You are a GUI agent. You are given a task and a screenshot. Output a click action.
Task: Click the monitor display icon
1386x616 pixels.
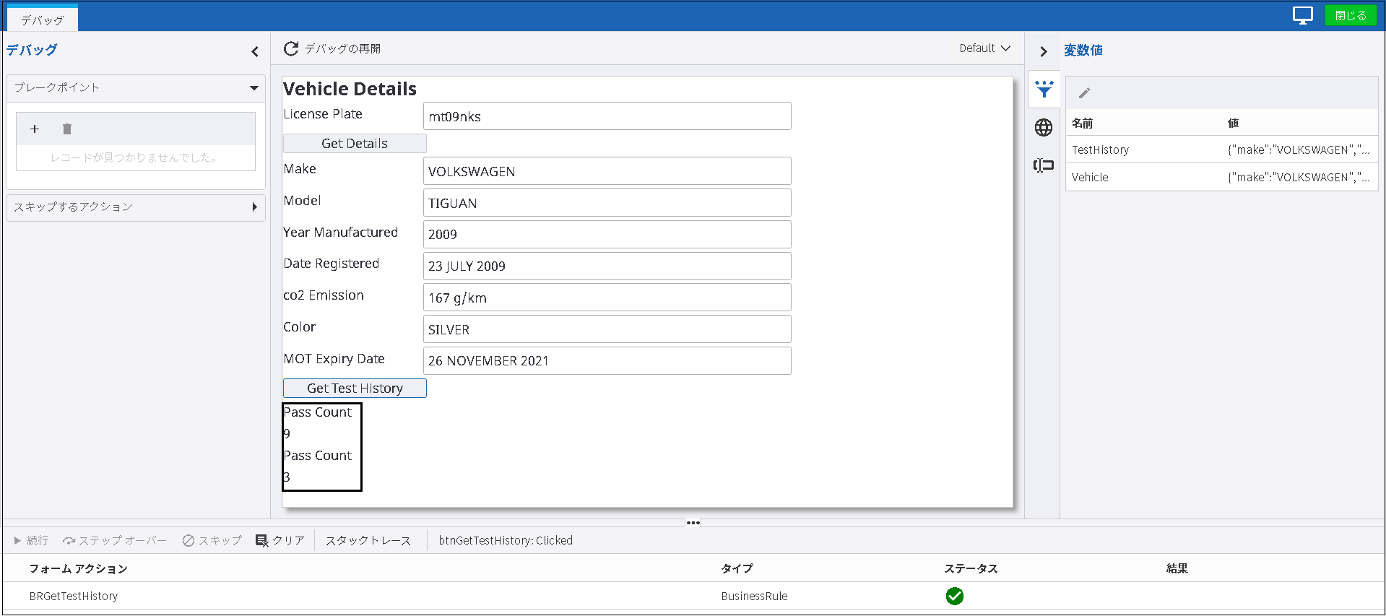pos(1302,15)
